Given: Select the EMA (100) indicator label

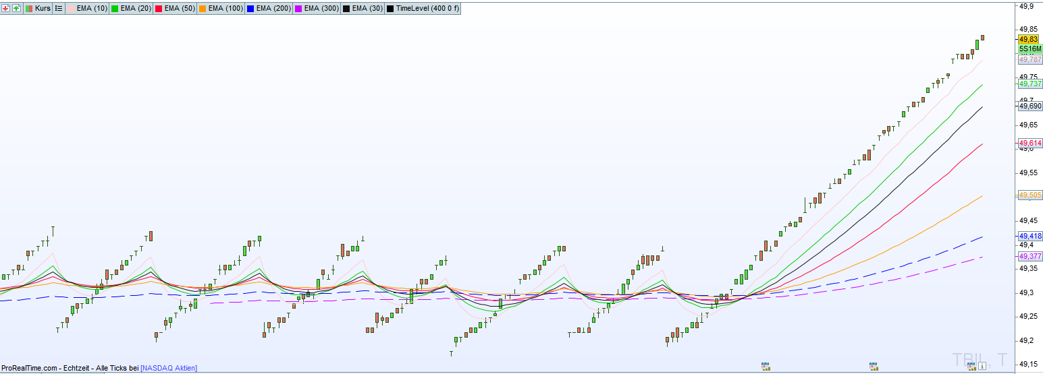Looking at the screenshot, I should coord(225,9).
